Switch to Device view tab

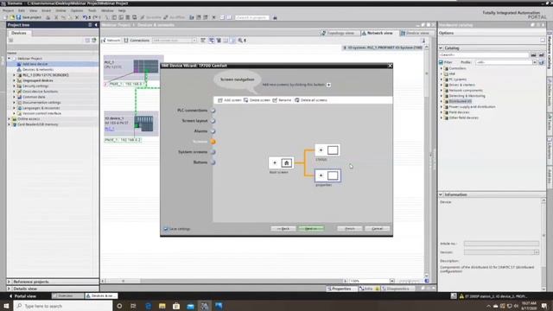415,33
